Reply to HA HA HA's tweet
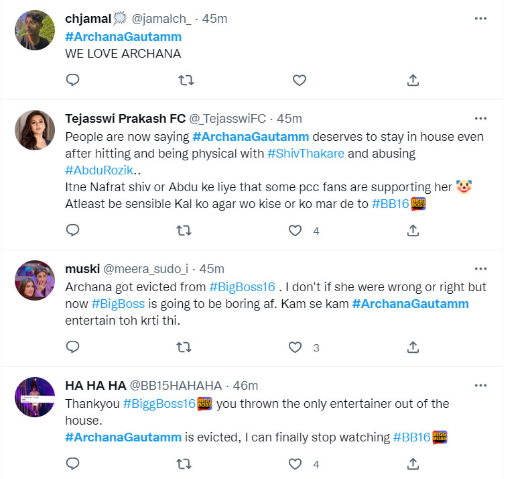 tap(73, 464)
